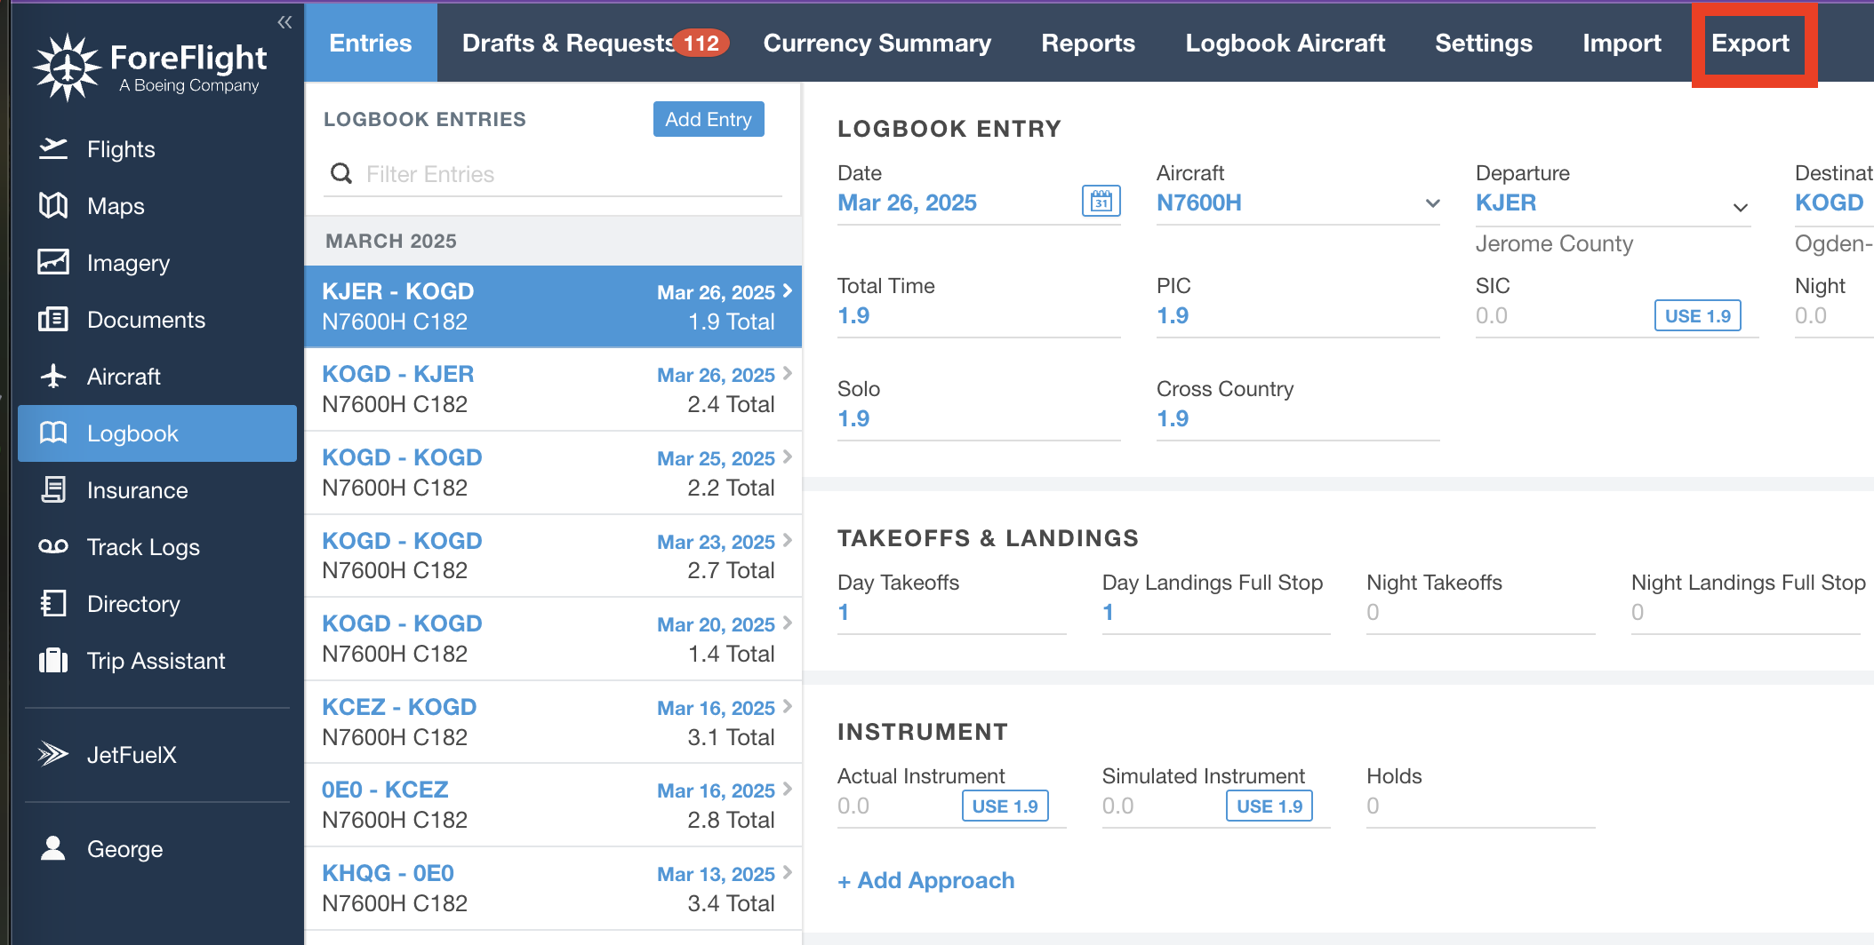1874x945 pixels.
Task: Click USE 1.9 next to SIC field
Action: (1697, 315)
